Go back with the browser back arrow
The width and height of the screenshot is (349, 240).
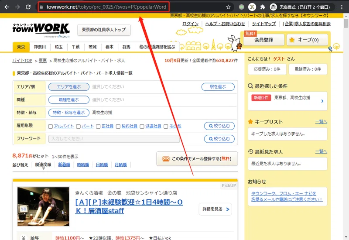pyautogui.click(x=7, y=7)
